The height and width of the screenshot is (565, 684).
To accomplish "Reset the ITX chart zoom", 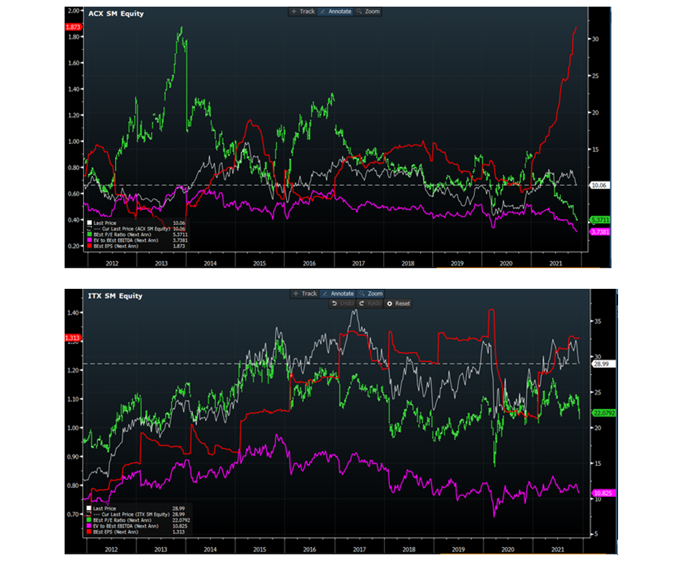I will tap(398, 303).
